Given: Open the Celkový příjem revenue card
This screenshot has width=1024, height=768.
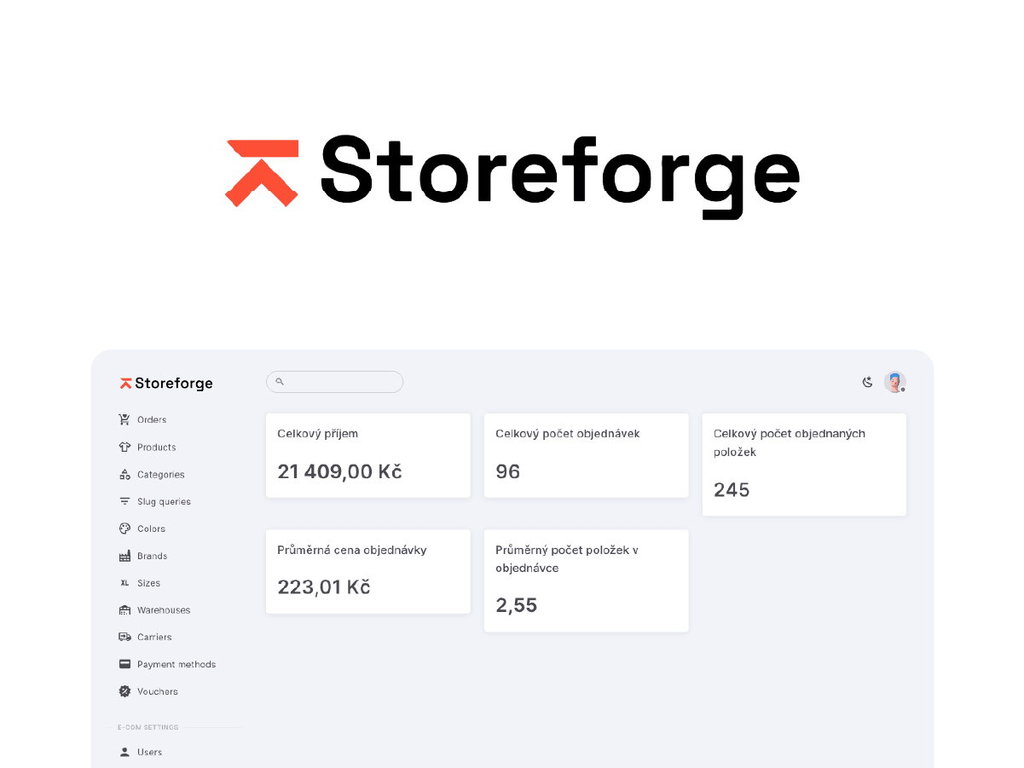Looking at the screenshot, I should point(367,455).
